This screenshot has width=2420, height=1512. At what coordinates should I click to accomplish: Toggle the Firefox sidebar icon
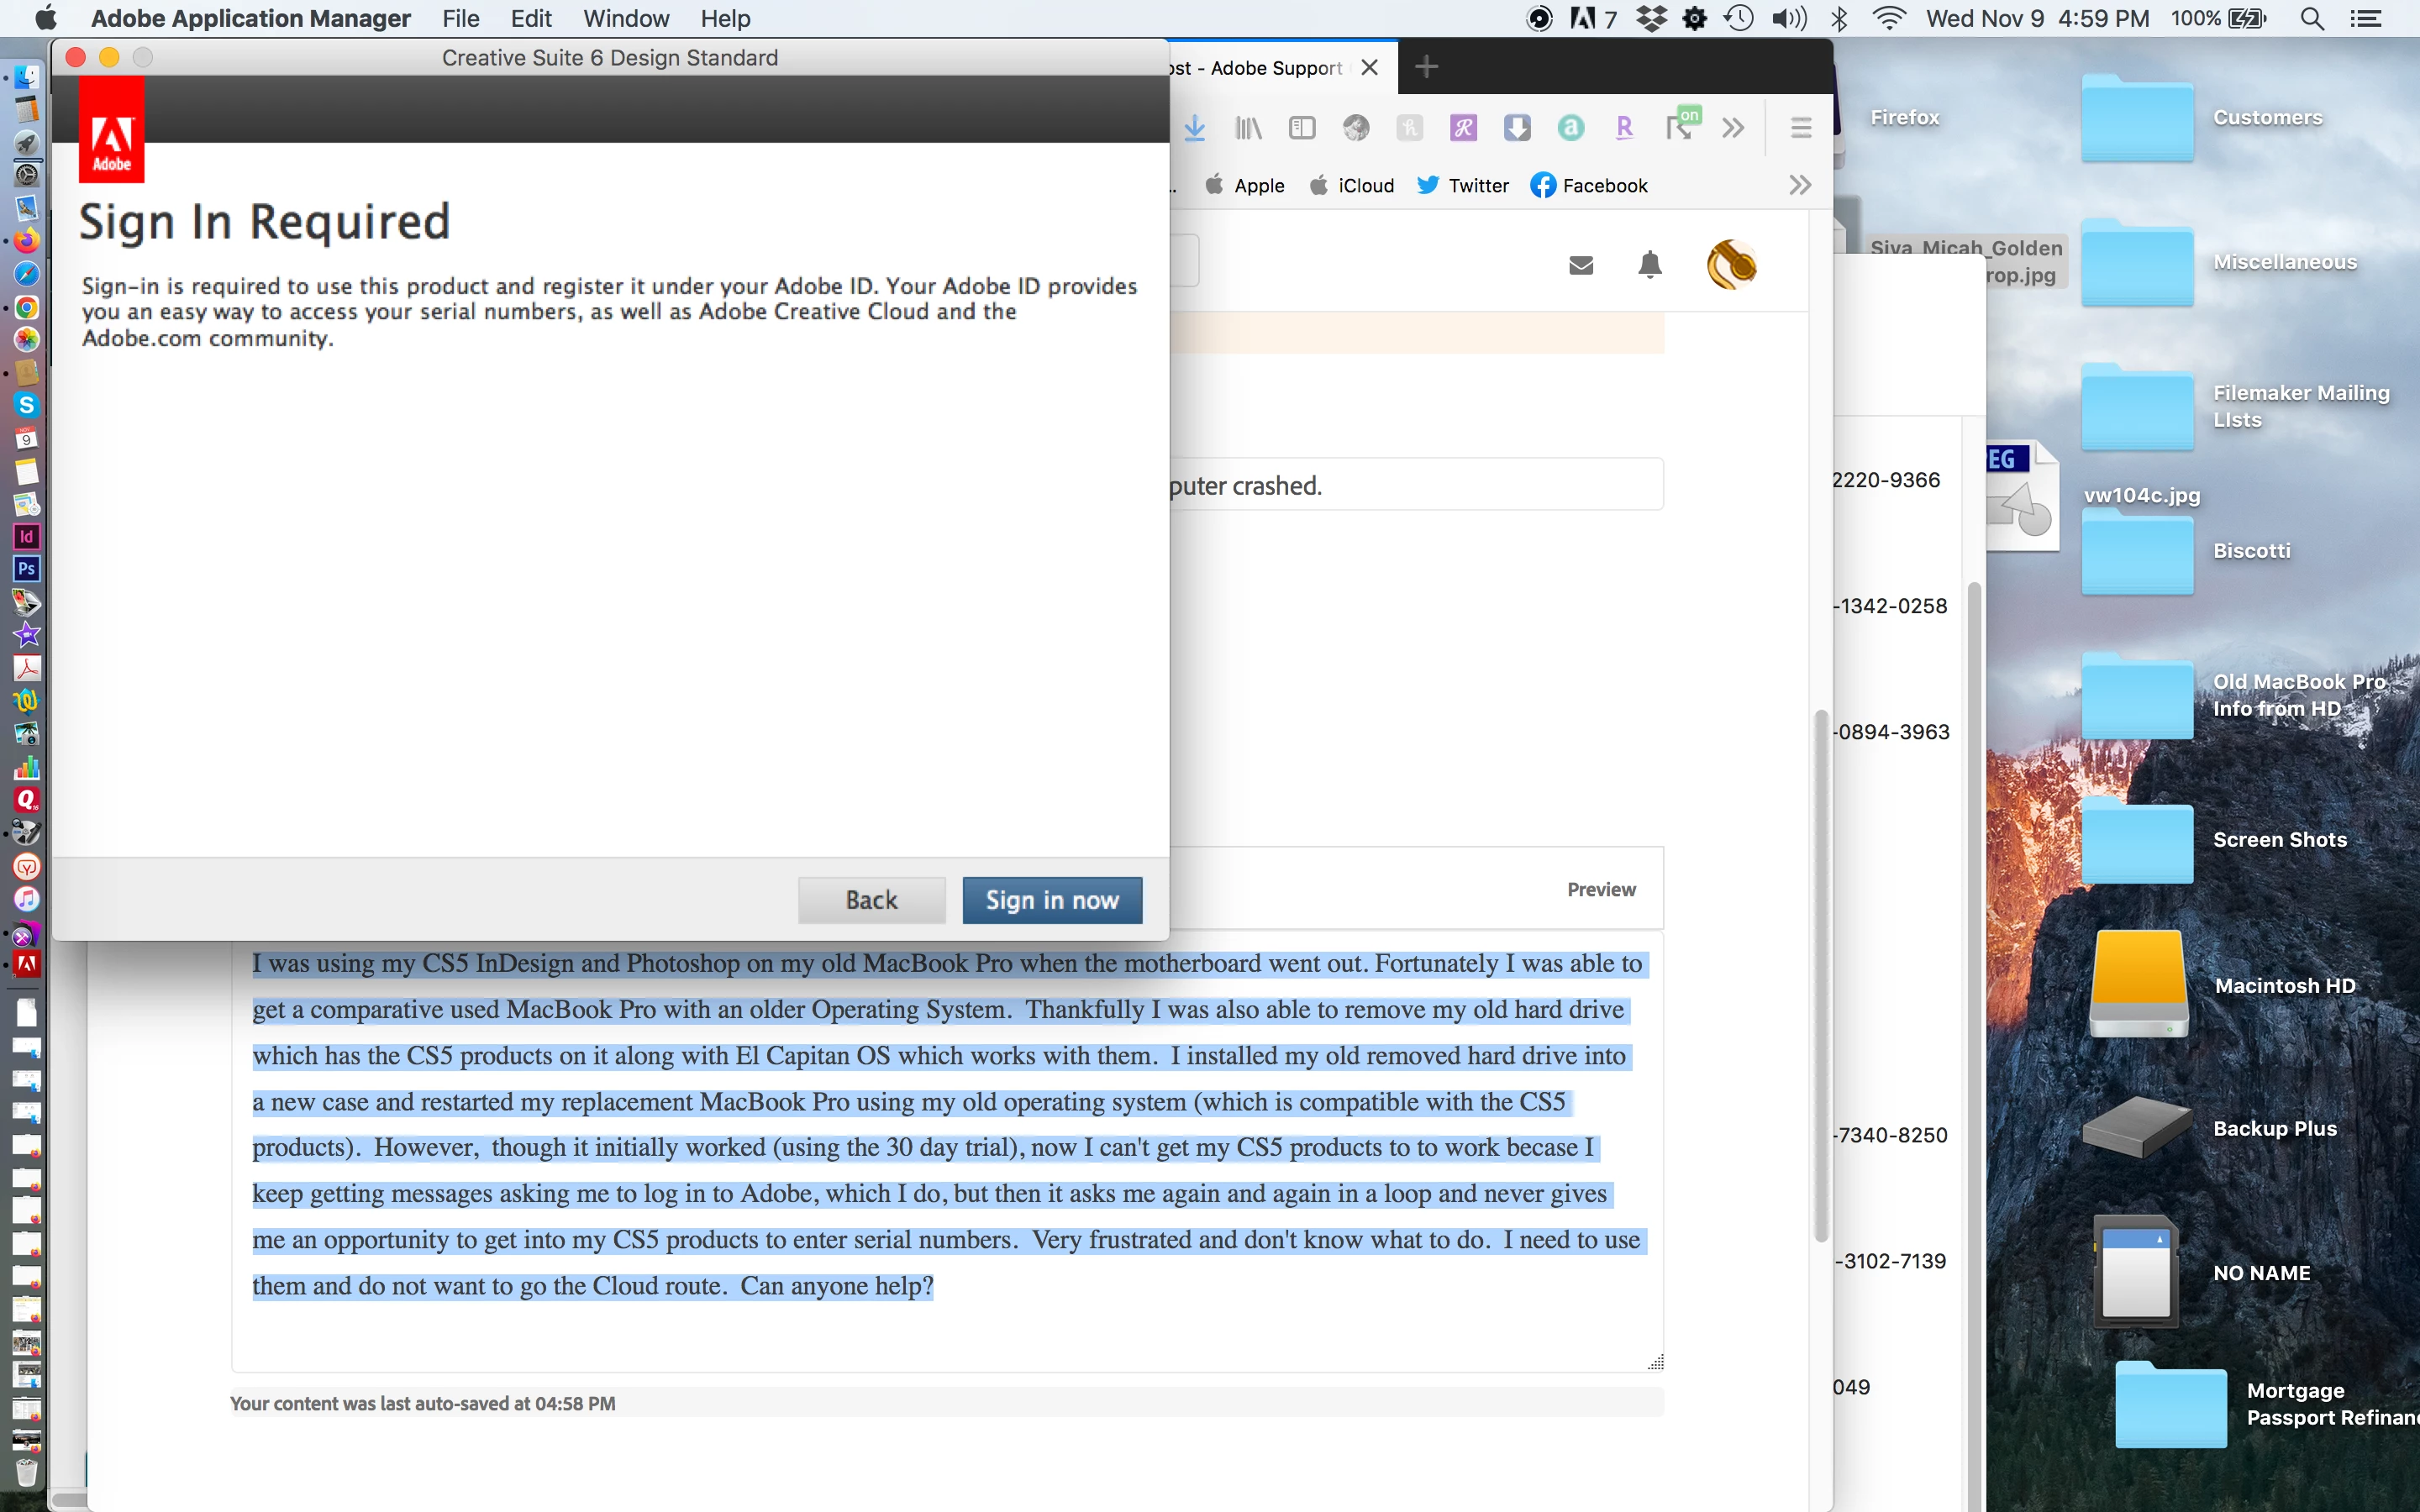coord(1301,128)
